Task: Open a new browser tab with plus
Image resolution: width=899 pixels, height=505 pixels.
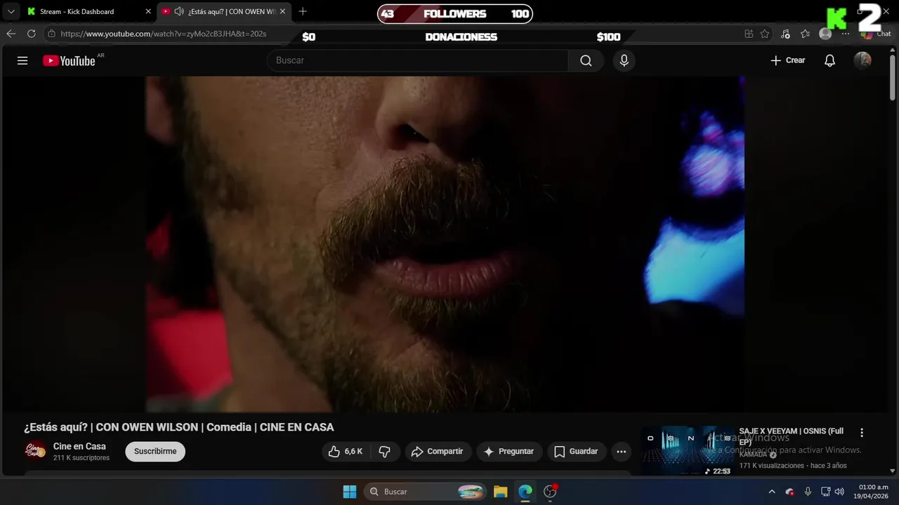Action: pyautogui.click(x=303, y=11)
